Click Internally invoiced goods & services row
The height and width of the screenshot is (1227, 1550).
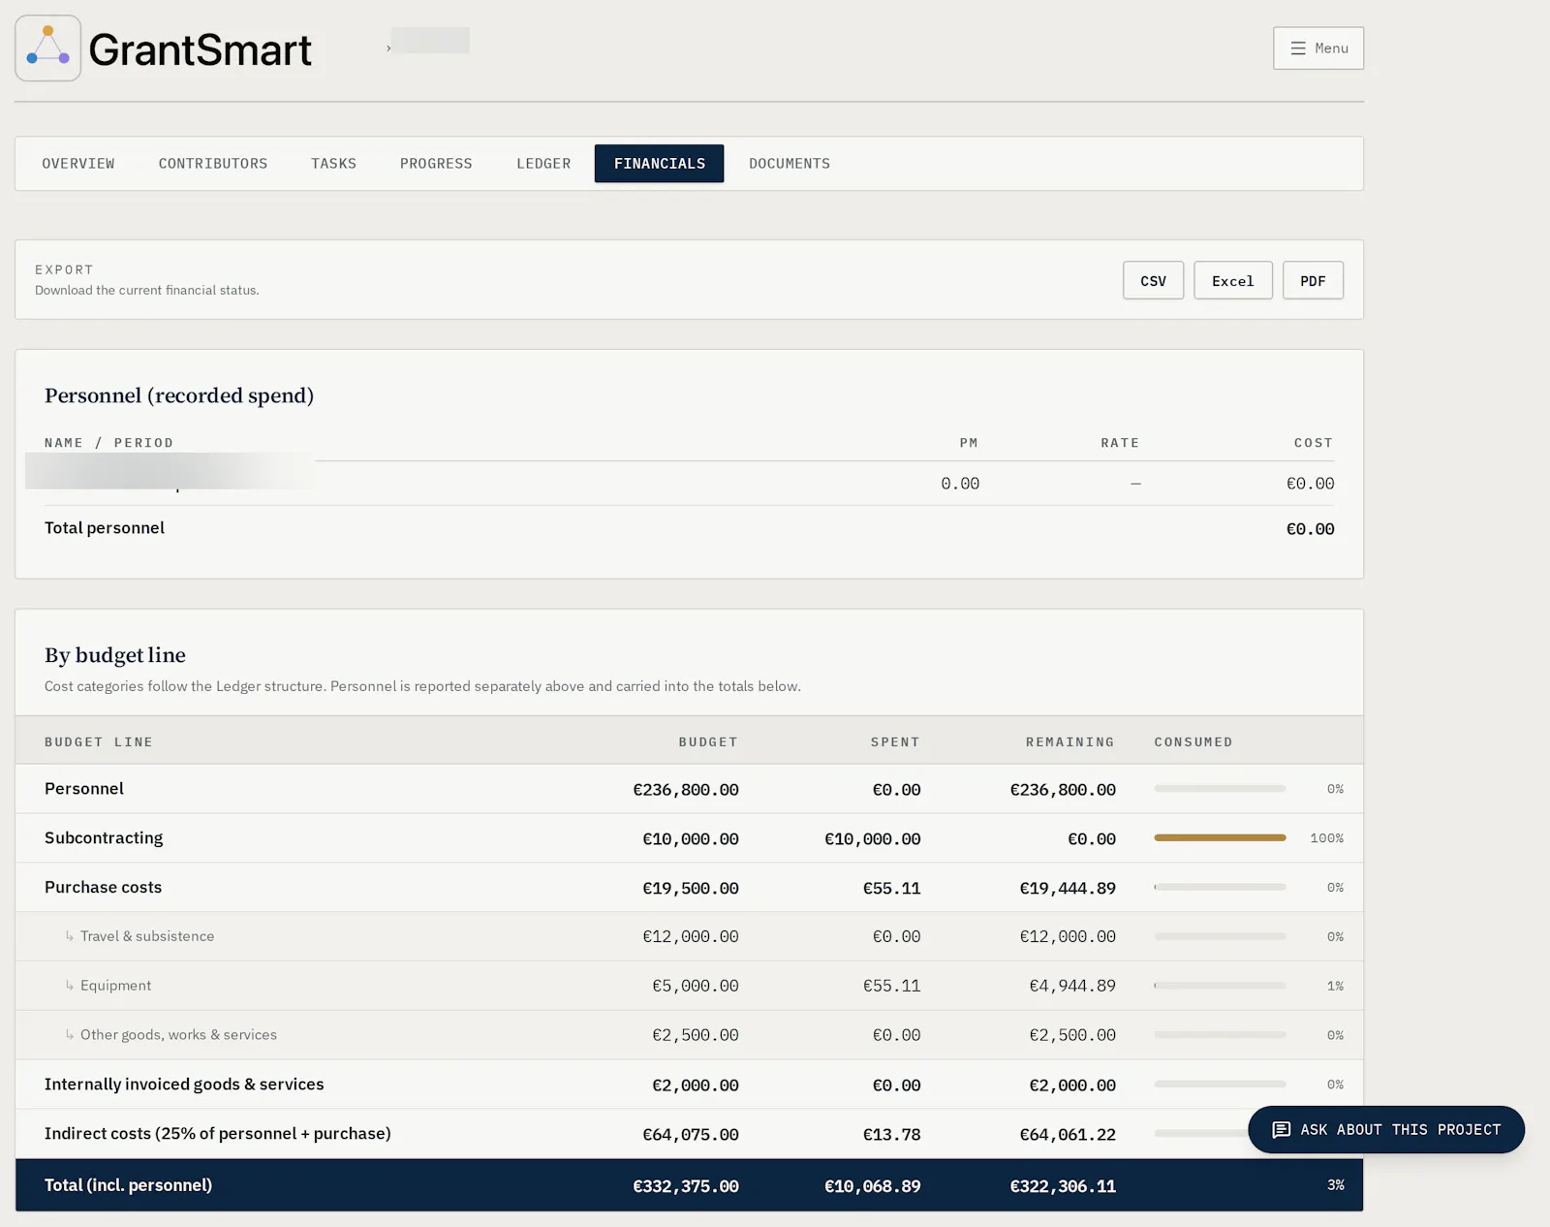[689, 1085]
